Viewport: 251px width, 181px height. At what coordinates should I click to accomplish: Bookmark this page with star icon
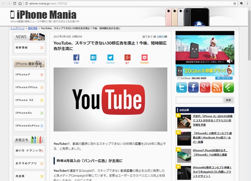point(235,3)
